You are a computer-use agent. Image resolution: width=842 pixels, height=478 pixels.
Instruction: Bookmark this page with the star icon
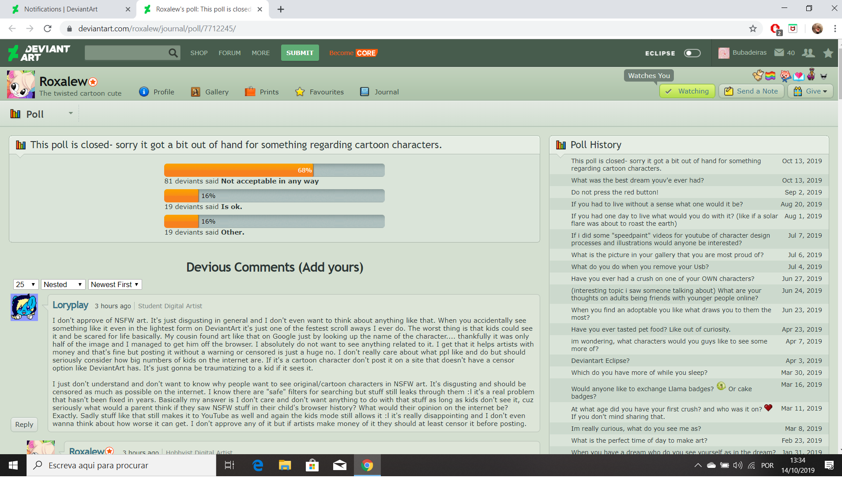tap(753, 29)
